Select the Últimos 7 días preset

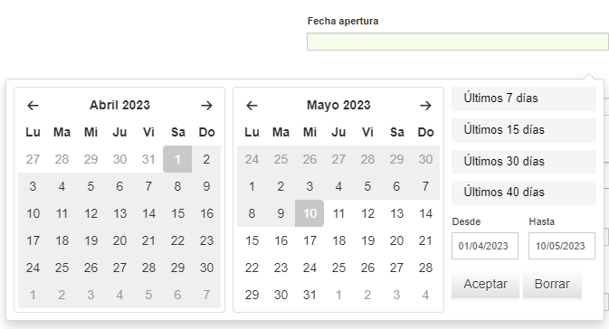coord(524,99)
